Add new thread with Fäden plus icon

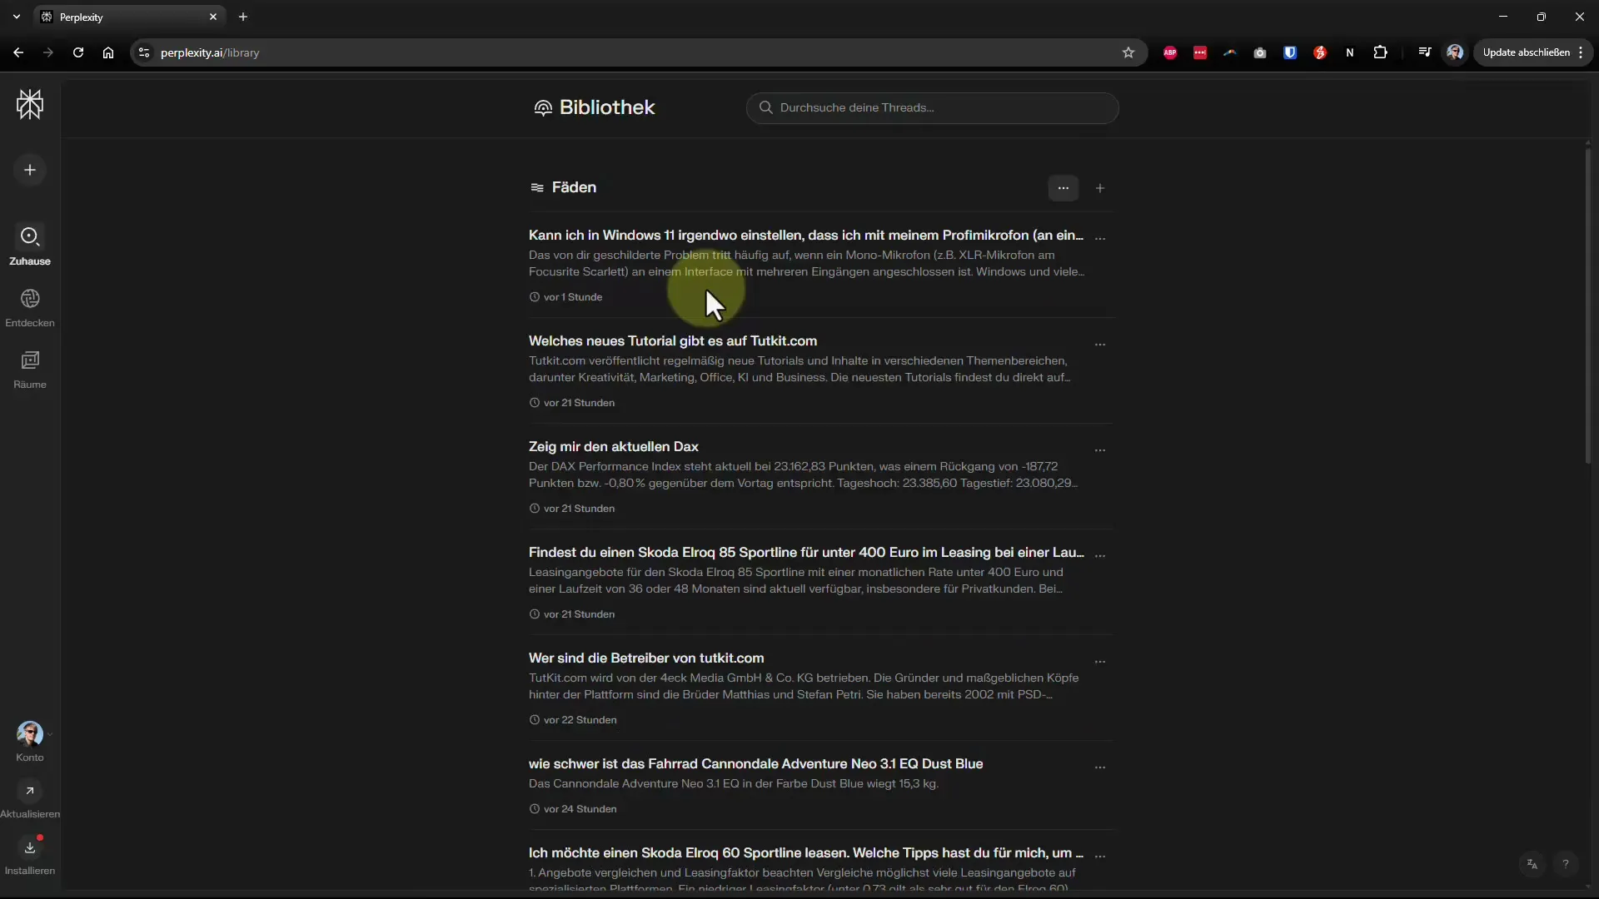tap(1100, 188)
